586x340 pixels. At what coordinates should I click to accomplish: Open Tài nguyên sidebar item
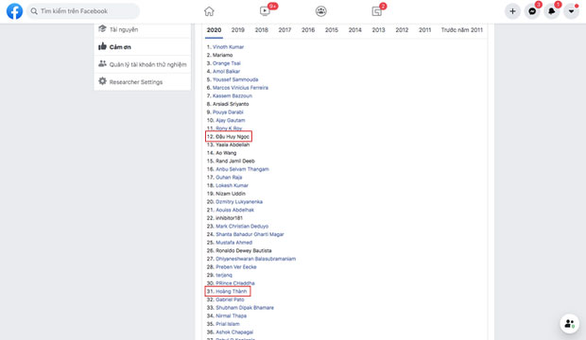pos(143,29)
